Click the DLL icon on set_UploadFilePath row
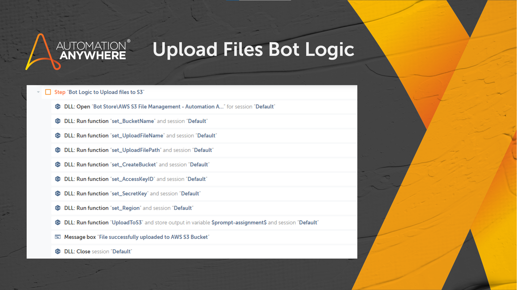Viewport: 517px width, 290px height. point(58,150)
